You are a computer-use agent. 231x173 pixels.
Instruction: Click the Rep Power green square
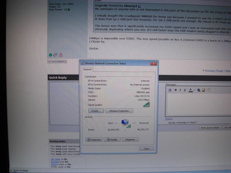pos(69,10)
